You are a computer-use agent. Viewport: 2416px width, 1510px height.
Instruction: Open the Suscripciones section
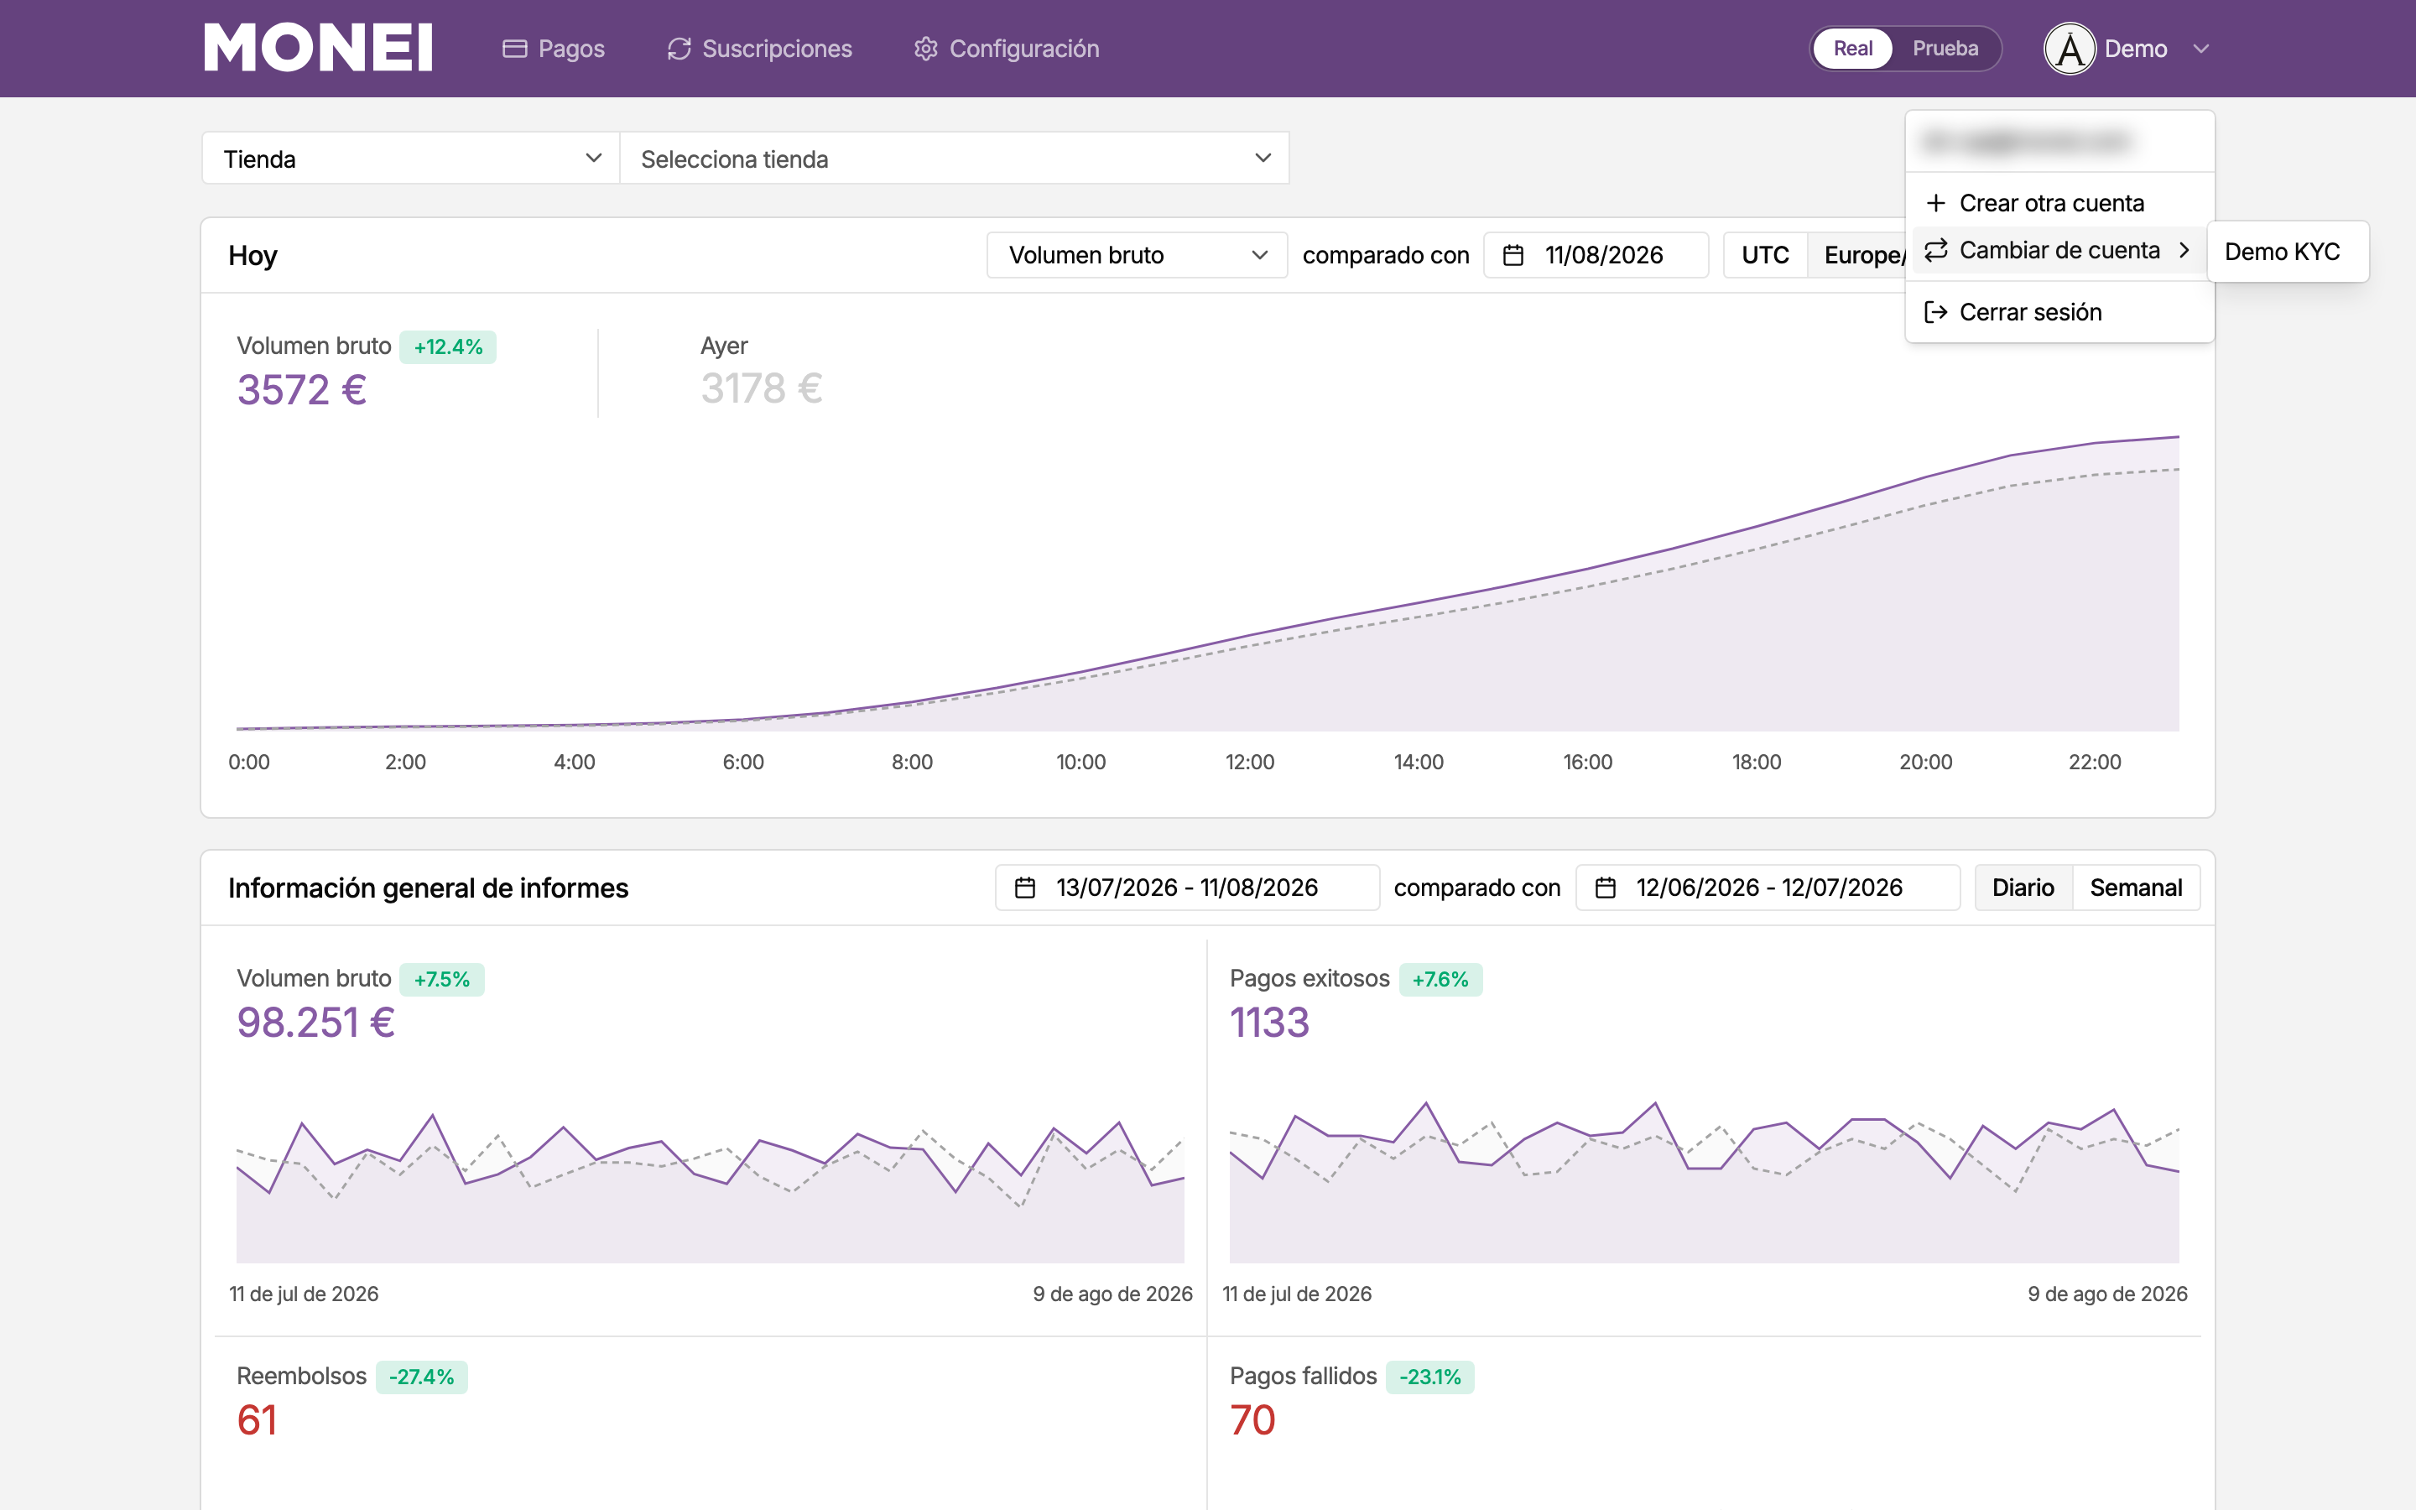(760, 49)
